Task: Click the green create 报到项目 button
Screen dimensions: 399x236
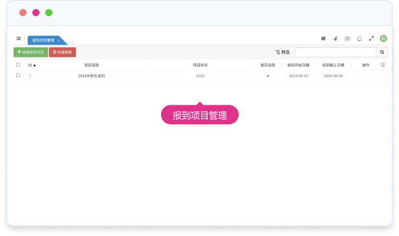Action: 30,52
